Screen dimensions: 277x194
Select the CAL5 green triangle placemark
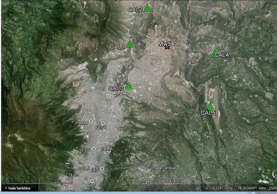point(211,107)
